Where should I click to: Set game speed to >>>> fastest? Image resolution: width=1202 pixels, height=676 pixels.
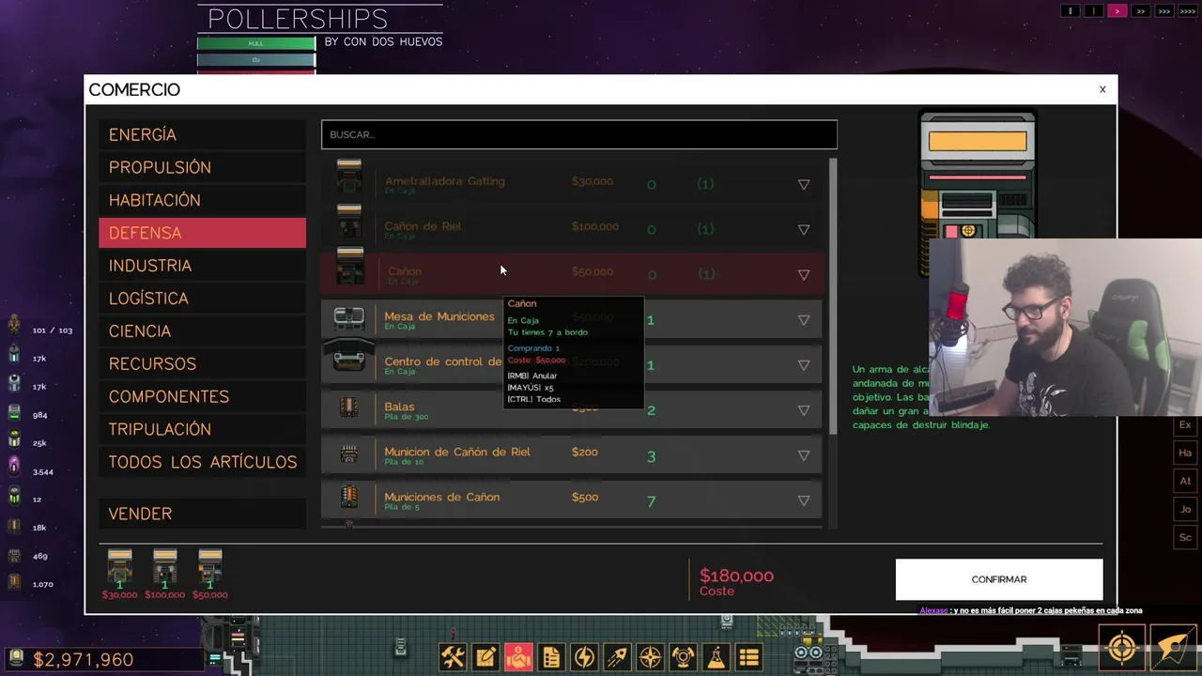pyautogui.click(x=1187, y=11)
